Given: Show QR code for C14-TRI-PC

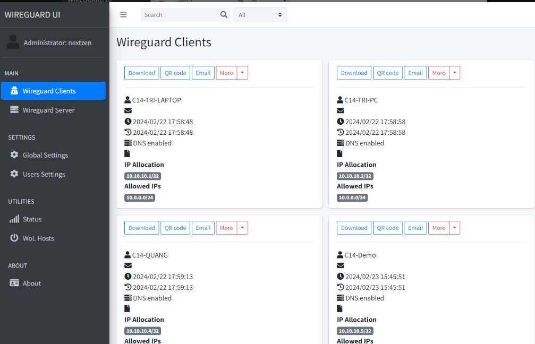Looking at the screenshot, I should click(388, 73).
